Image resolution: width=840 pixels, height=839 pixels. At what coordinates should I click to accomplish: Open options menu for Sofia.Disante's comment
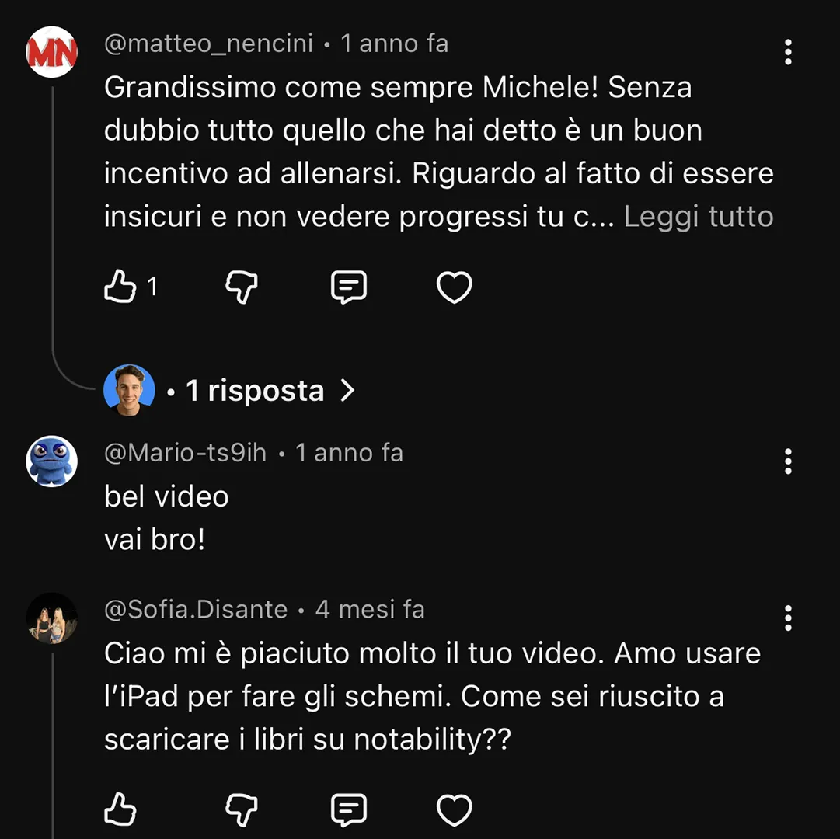pyautogui.click(x=787, y=618)
